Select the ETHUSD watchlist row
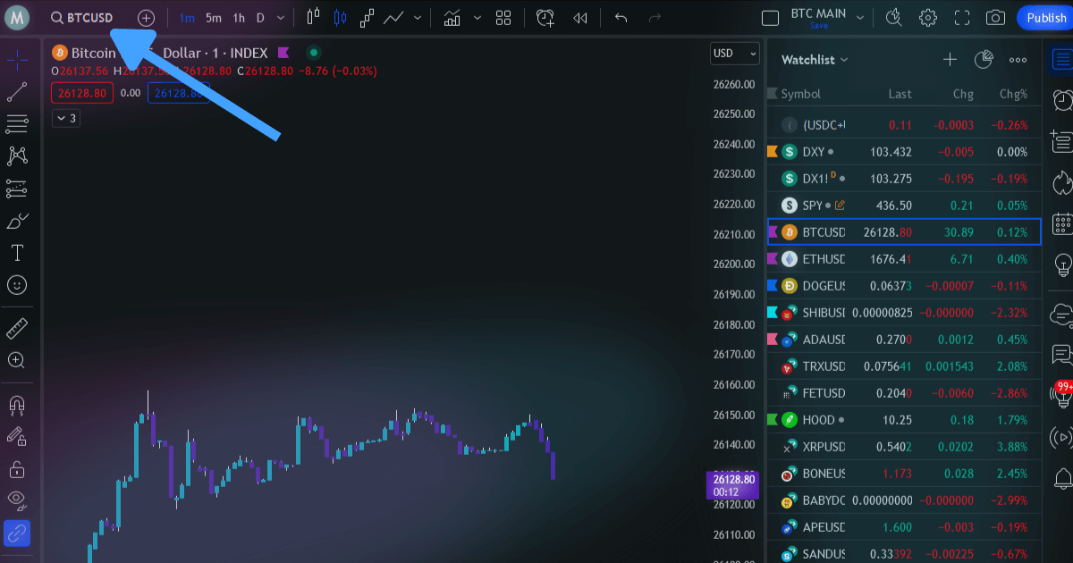1073x563 pixels. (x=904, y=259)
